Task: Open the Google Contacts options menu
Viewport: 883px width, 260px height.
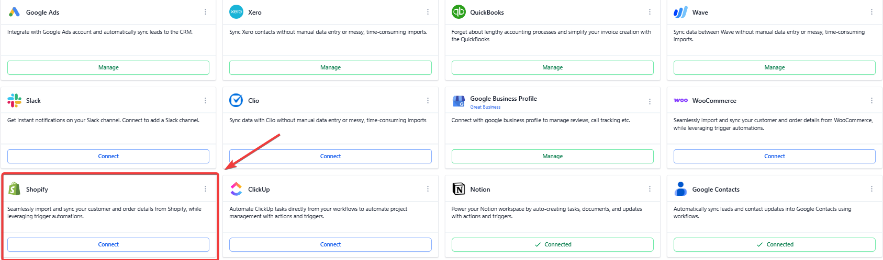Action: coord(871,189)
